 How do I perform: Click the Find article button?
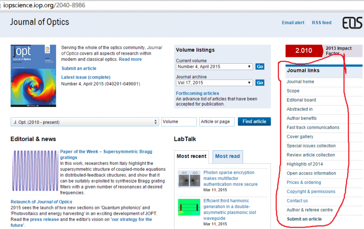pos(254,122)
